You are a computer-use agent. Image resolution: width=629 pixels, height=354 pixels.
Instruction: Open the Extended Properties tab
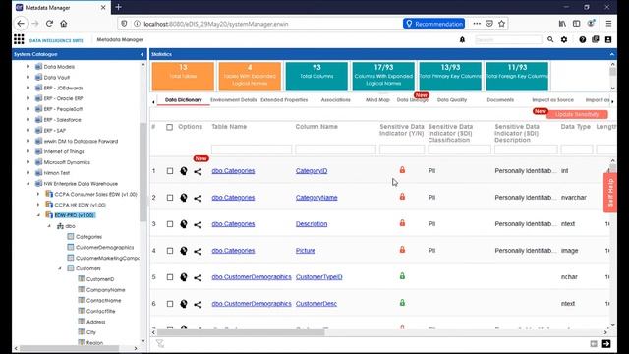tap(284, 100)
